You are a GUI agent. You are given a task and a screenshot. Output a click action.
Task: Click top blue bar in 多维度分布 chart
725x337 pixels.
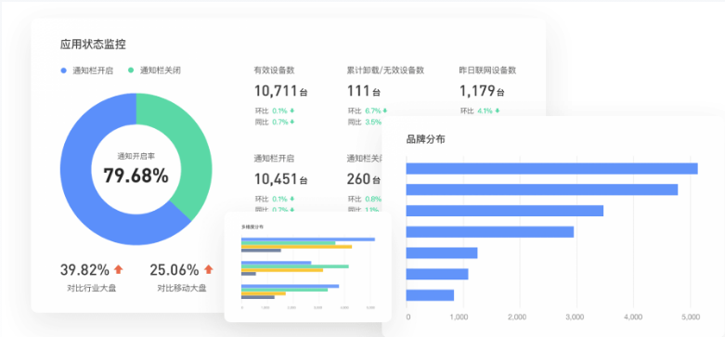coord(308,240)
